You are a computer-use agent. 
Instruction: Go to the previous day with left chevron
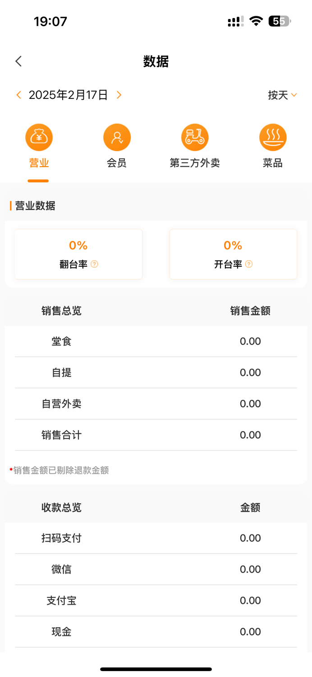[18, 95]
